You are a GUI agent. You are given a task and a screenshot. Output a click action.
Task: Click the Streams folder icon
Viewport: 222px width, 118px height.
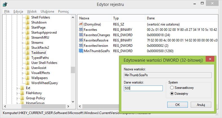pos(27,43)
